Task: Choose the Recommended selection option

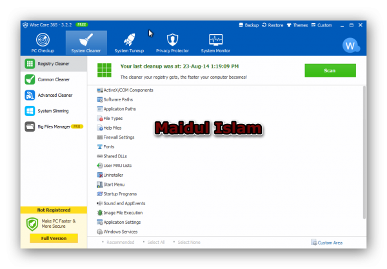Action: pyautogui.click(x=118, y=243)
